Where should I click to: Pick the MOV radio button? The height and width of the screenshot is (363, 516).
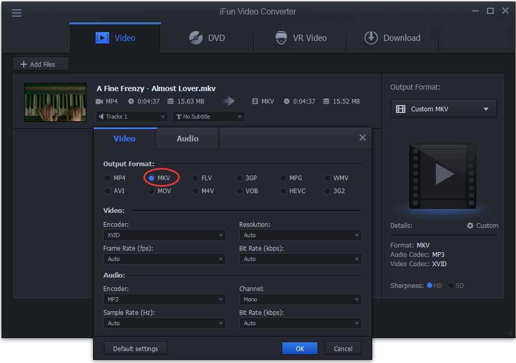(151, 191)
